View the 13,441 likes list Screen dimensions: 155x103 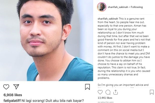coord(105,98)
